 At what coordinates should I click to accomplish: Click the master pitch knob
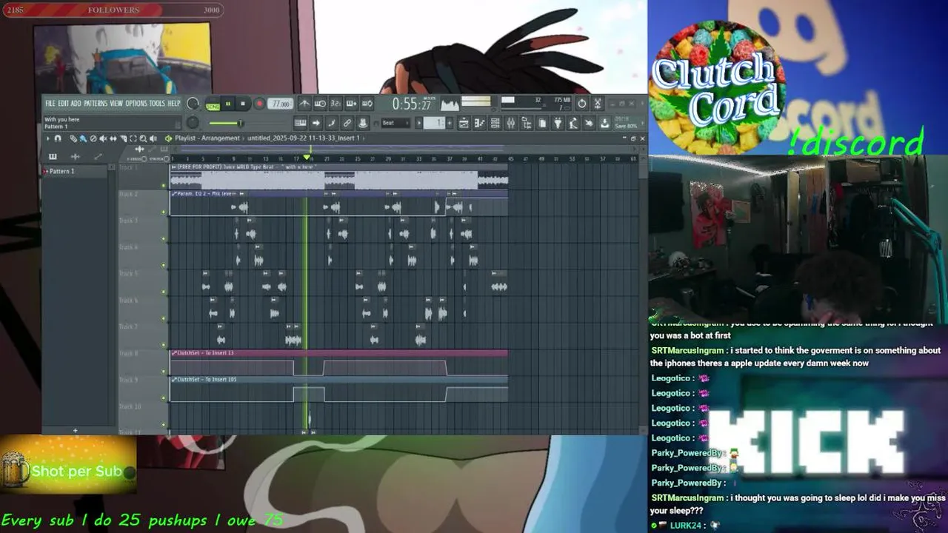point(193,122)
